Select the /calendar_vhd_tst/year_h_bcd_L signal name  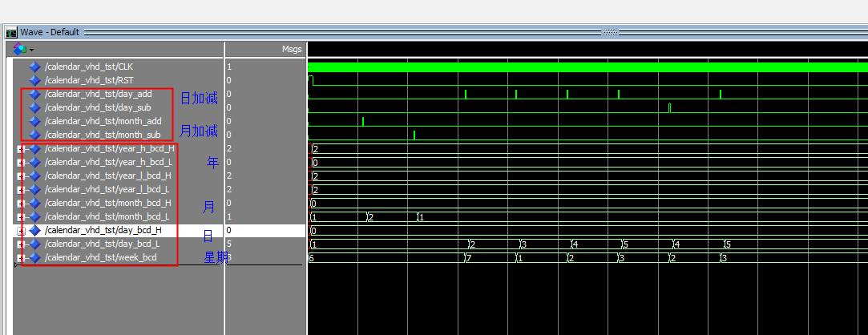point(109,162)
